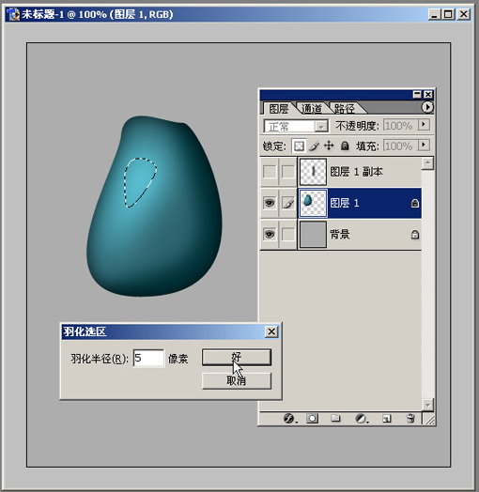Viewport: 479px width, 492px height.
Task: Click the Layers palette resize grip corner
Action: (429, 419)
